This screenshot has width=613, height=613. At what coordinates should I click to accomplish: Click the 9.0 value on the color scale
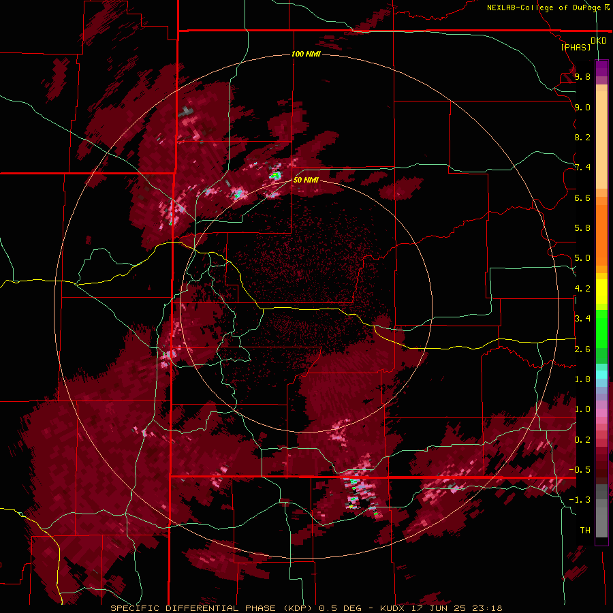(x=582, y=107)
